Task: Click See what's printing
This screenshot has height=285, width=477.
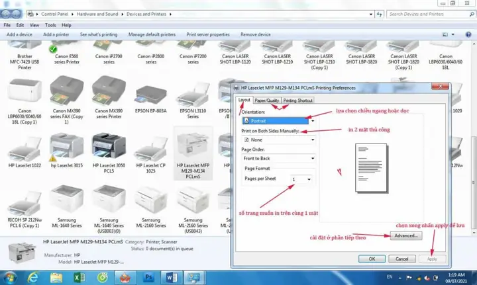Action: pos(99,34)
